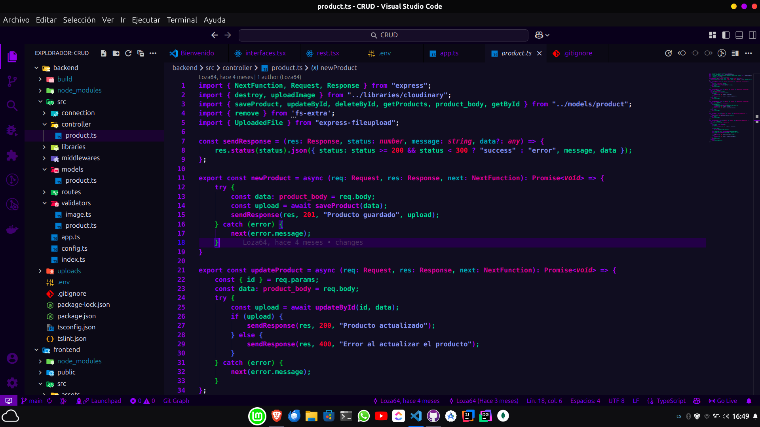Viewport: 760px width, 427px height.
Task: Toggle the primary side bar
Action: coord(726,35)
